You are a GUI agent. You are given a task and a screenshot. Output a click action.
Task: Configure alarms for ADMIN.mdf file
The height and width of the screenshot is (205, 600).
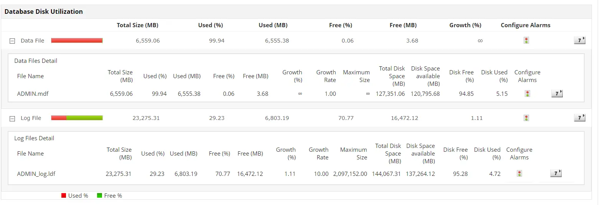pyautogui.click(x=527, y=93)
